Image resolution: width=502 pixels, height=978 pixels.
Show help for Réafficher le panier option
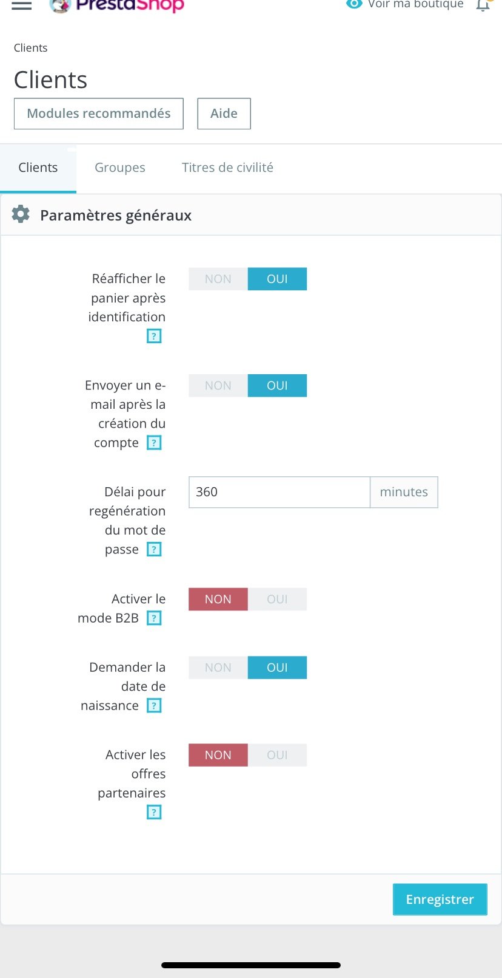click(x=154, y=336)
